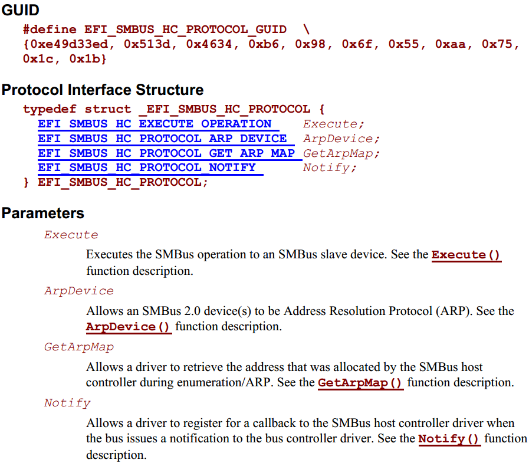Follow the GetArpMap() function link

click(360, 383)
